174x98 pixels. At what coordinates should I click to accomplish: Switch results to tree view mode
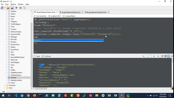click(x=162, y=56)
